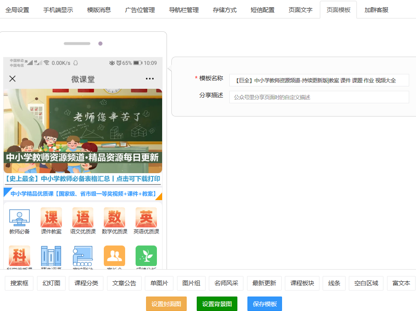Open the 广告位管理 tab

point(140,10)
